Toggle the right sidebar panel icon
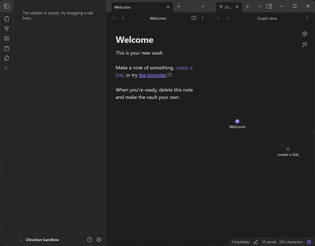Image resolution: width=315 pixels, height=246 pixels. click(x=269, y=6)
